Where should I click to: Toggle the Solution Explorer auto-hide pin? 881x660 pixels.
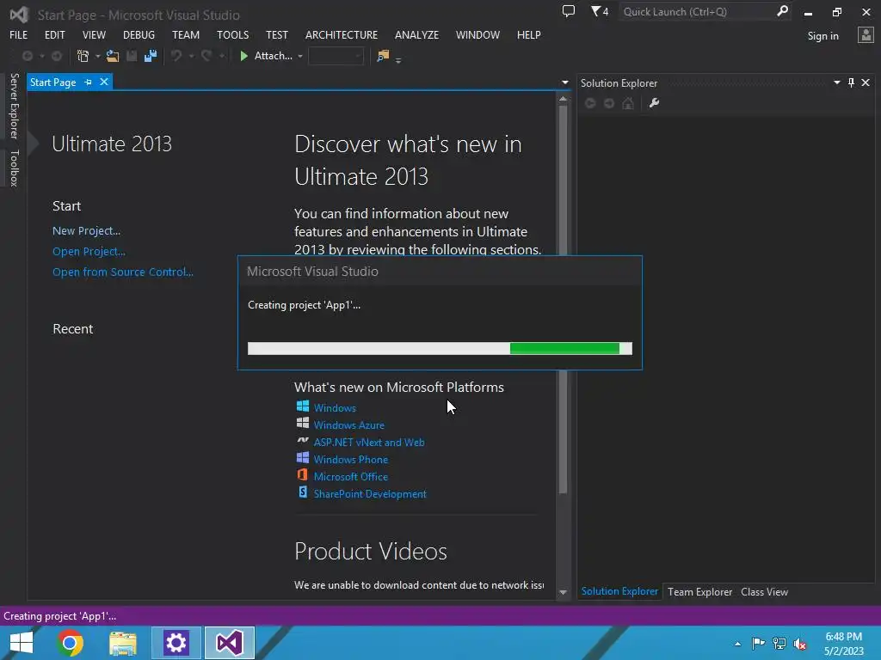coord(851,83)
